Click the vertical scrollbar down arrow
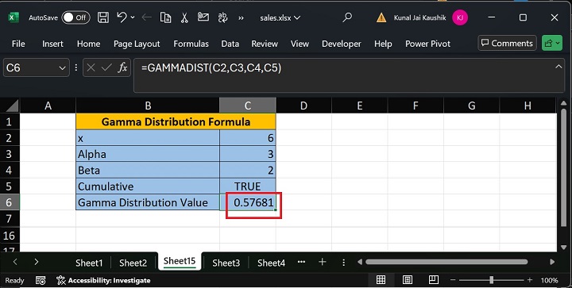The width and height of the screenshot is (572, 288). (563, 248)
